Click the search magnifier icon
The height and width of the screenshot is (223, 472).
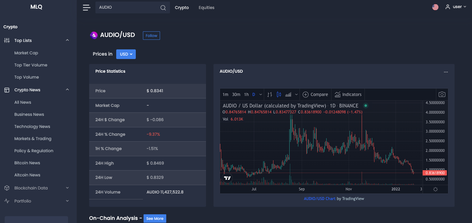(x=163, y=8)
